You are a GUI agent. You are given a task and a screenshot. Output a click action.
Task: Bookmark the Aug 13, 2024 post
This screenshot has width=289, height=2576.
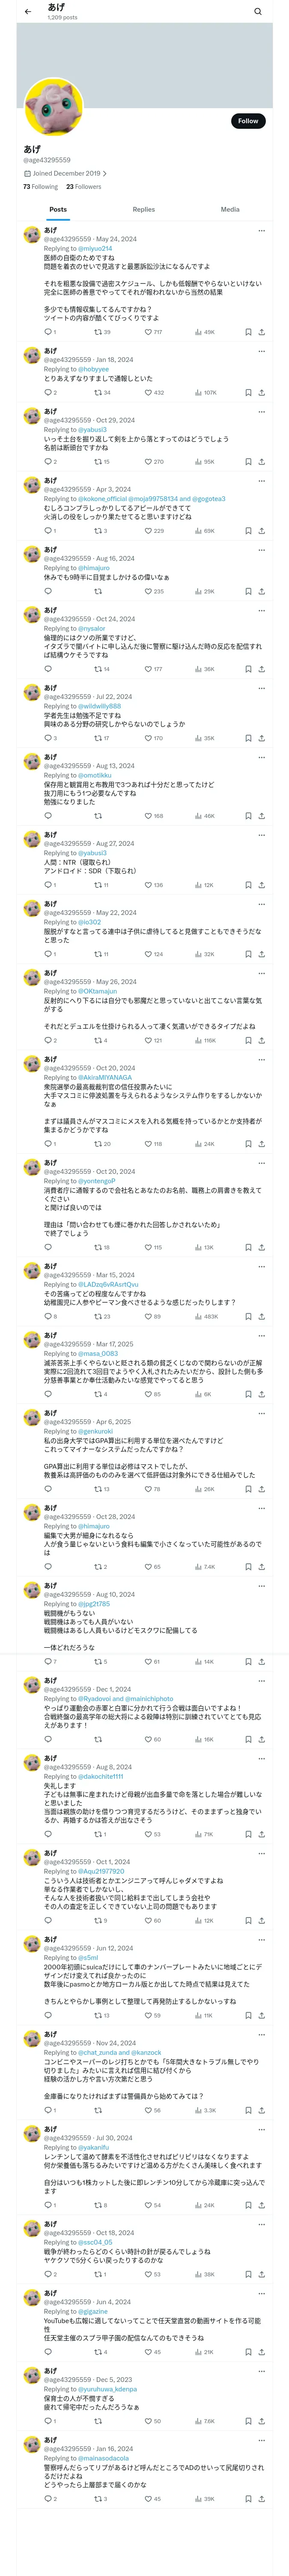point(248,816)
